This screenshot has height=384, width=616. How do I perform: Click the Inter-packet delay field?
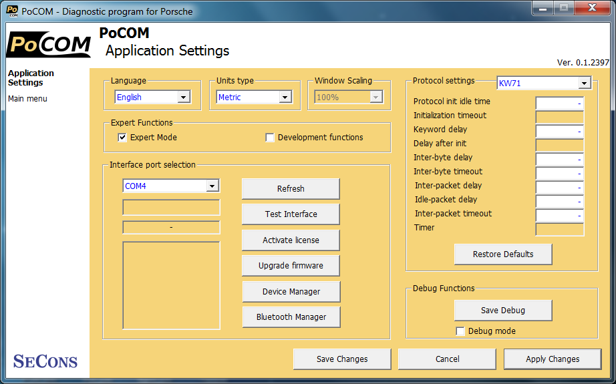[559, 187]
